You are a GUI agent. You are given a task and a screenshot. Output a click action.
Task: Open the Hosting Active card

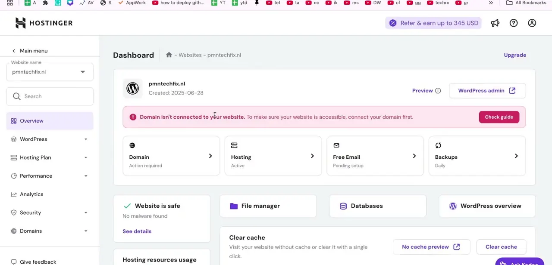click(x=273, y=156)
